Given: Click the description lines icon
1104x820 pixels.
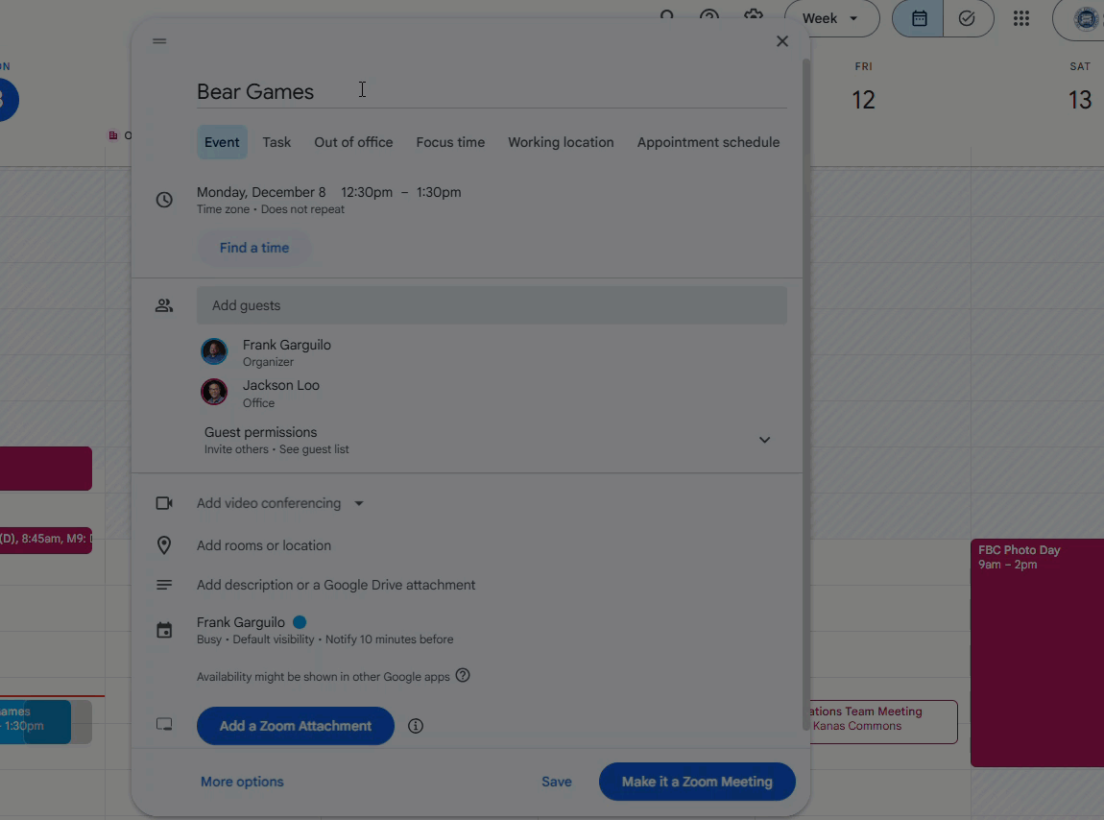Looking at the screenshot, I should (x=164, y=585).
